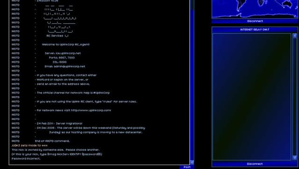
Task: Select the 'Password incorrect.' message line
Action: (26, 159)
